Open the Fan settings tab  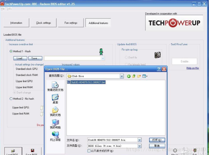click(71, 23)
